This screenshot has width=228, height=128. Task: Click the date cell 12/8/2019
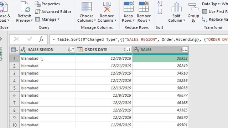point(104,96)
